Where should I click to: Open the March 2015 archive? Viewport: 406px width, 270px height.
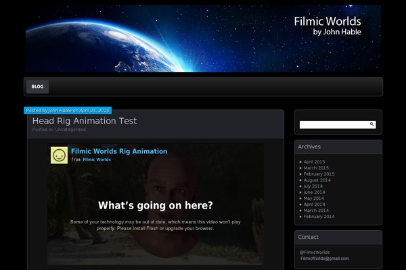(x=316, y=168)
